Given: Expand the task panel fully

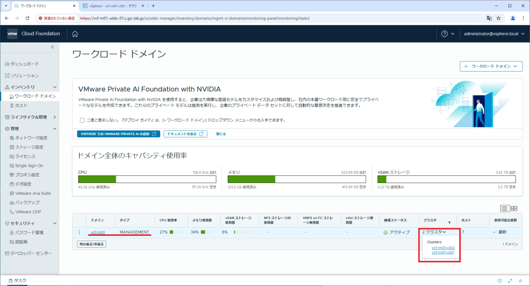Looking at the screenshot, I should 510,281.
